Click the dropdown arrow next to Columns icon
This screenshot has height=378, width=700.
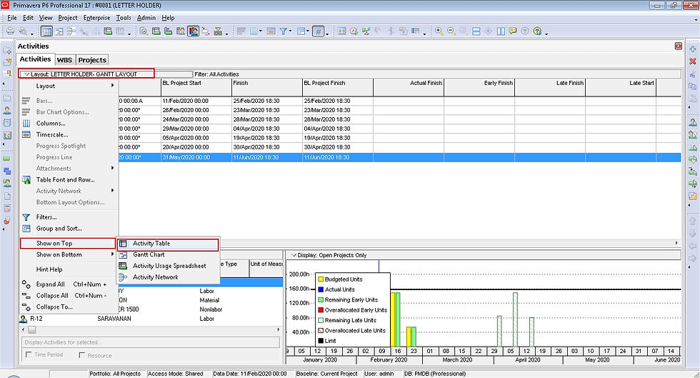pos(261,31)
